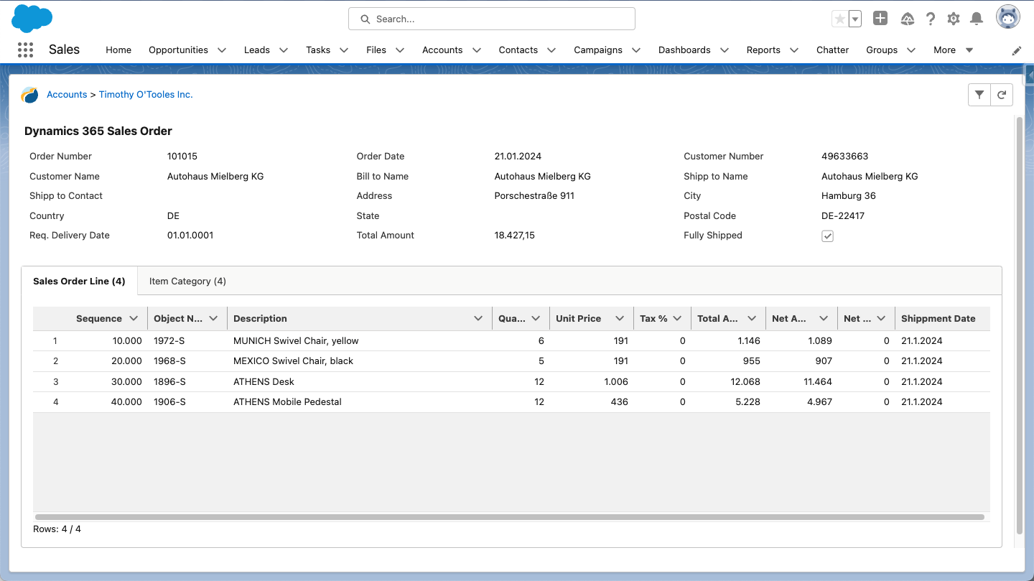Image resolution: width=1034 pixels, height=581 pixels.
Task: Open the Help question mark icon
Action: 931,19
